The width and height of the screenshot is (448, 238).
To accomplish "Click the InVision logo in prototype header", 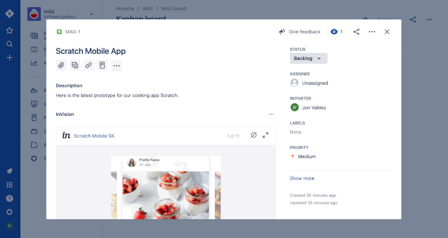I will [x=66, y=136].
